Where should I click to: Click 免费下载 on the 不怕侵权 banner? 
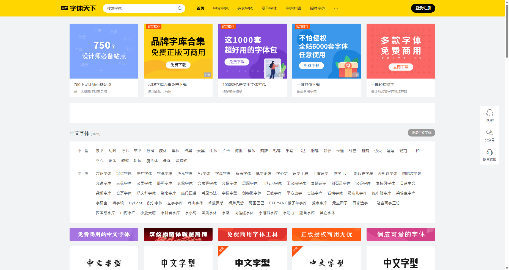(311, 66)
